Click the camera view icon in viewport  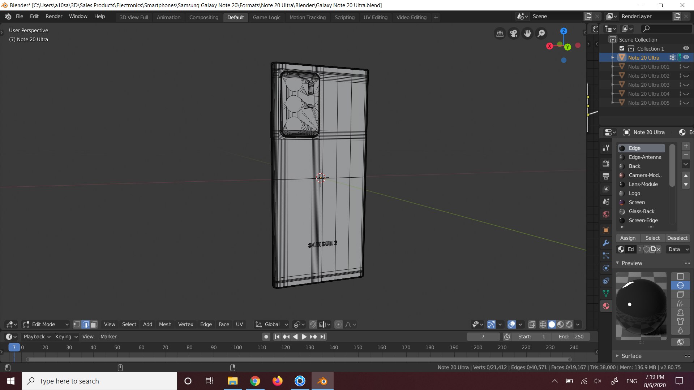pos(514,34)
